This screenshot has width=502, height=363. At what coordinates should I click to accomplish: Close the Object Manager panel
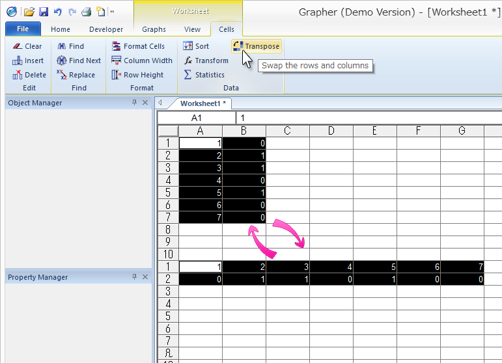point(145,103)
